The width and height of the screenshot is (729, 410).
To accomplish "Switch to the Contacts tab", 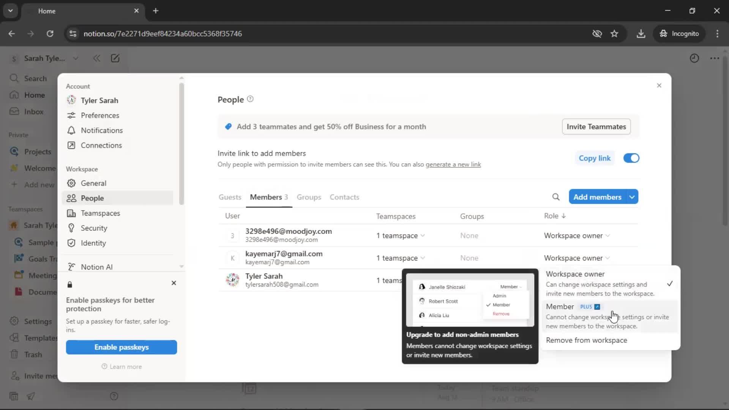I will coord(344,197).
